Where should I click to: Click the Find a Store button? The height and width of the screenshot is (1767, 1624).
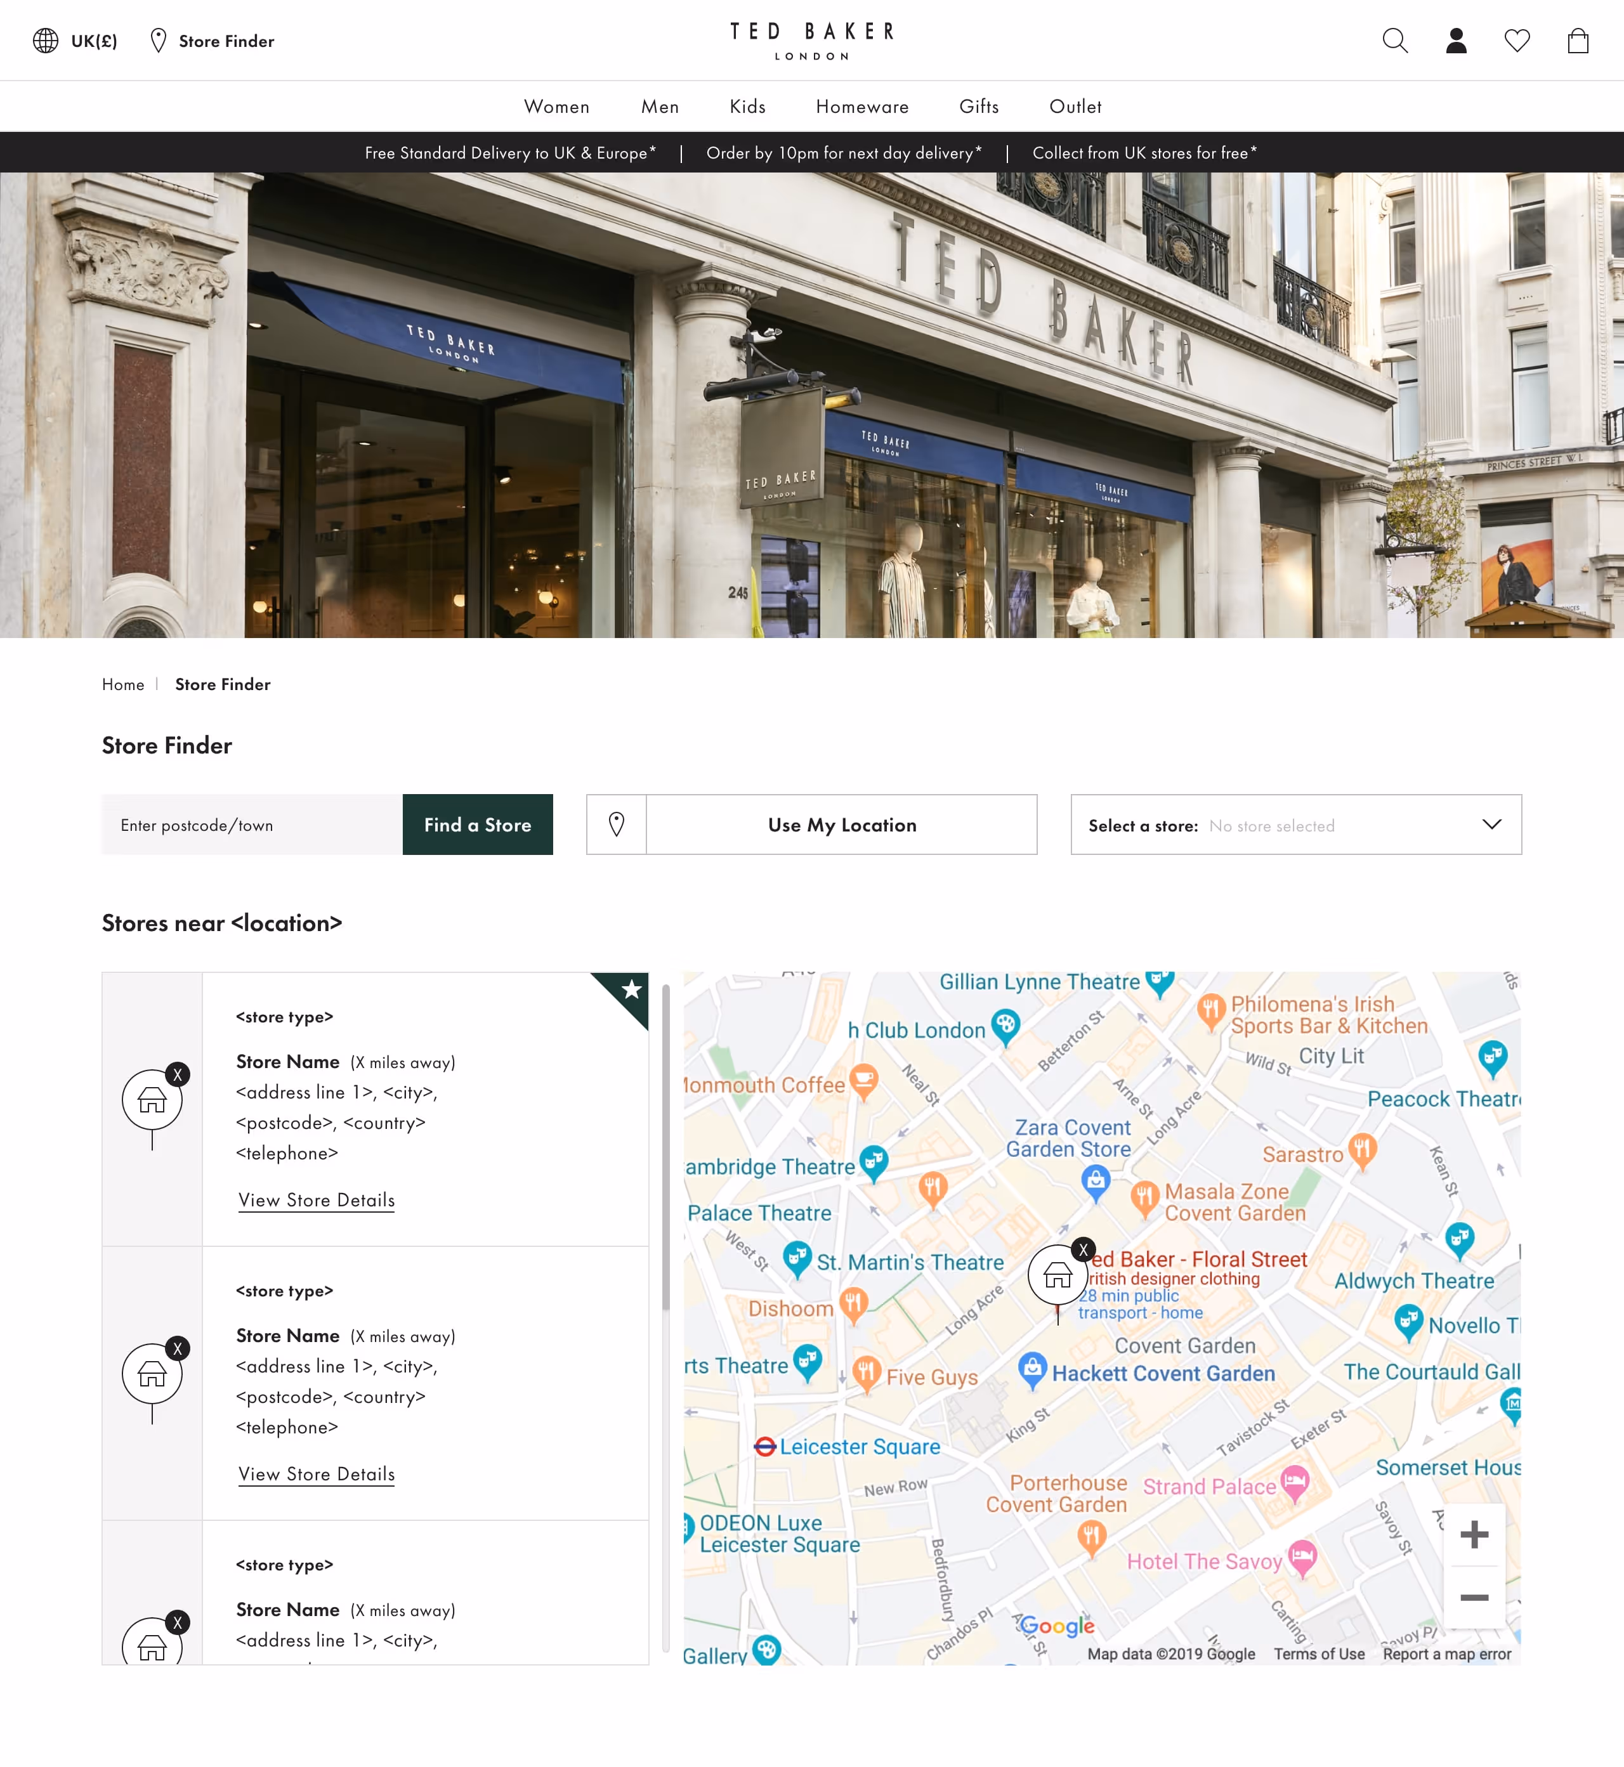coord(477,824)
